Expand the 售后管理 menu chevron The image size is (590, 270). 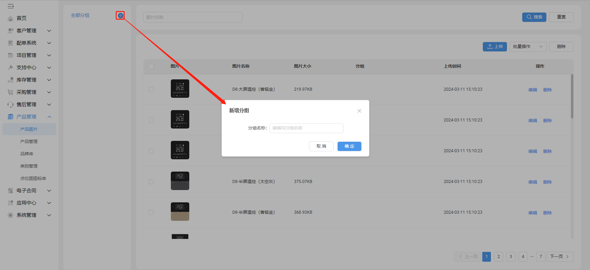49,105
